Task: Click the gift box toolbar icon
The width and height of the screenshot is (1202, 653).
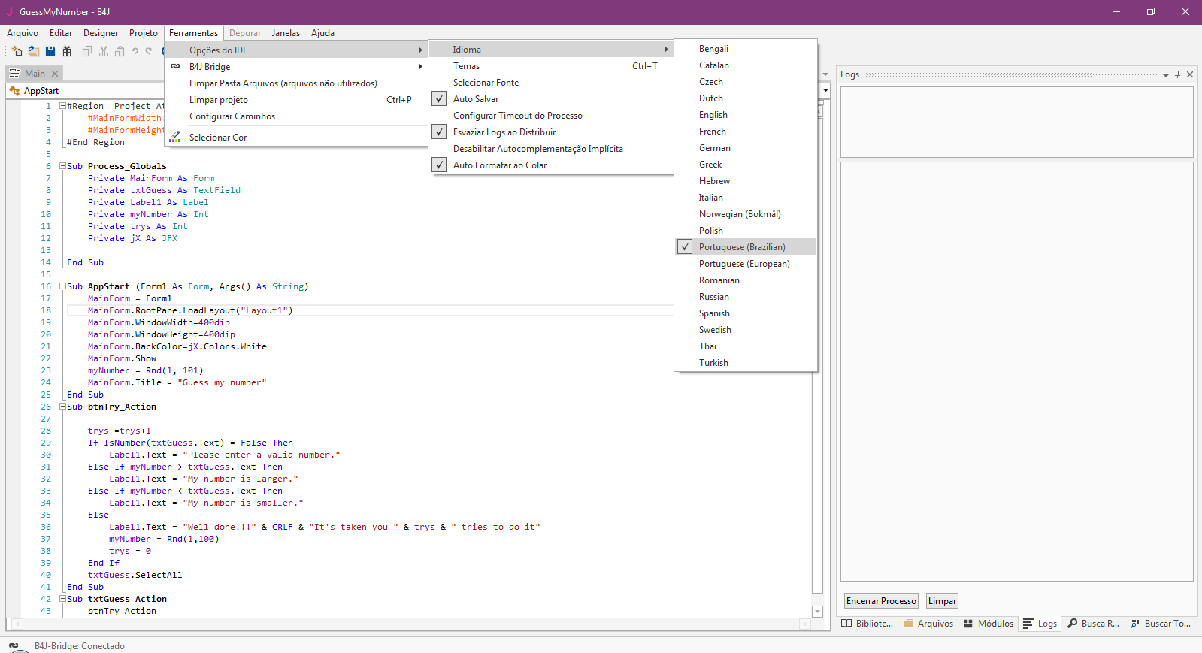Action: coord(67,51)
